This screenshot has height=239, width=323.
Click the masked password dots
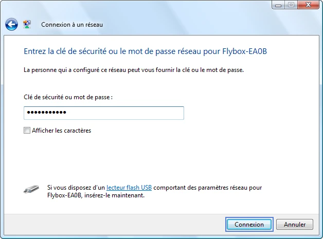[47, 113]
